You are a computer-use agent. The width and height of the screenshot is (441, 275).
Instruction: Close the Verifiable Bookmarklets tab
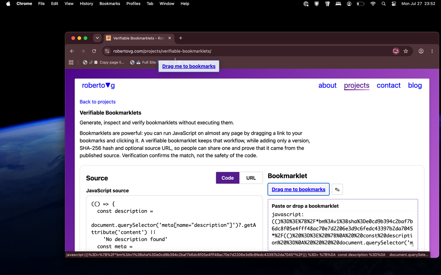(170, 38)
